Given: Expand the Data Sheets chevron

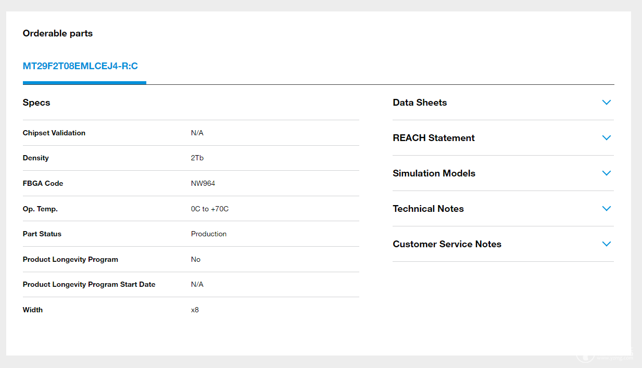Looking at the screenshot, I should pos(606,103).
